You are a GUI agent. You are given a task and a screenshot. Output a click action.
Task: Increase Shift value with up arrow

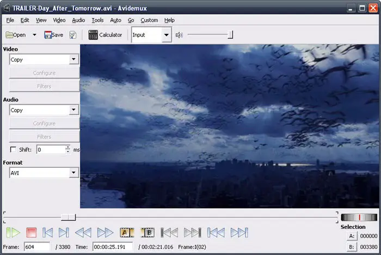point(68,147)
